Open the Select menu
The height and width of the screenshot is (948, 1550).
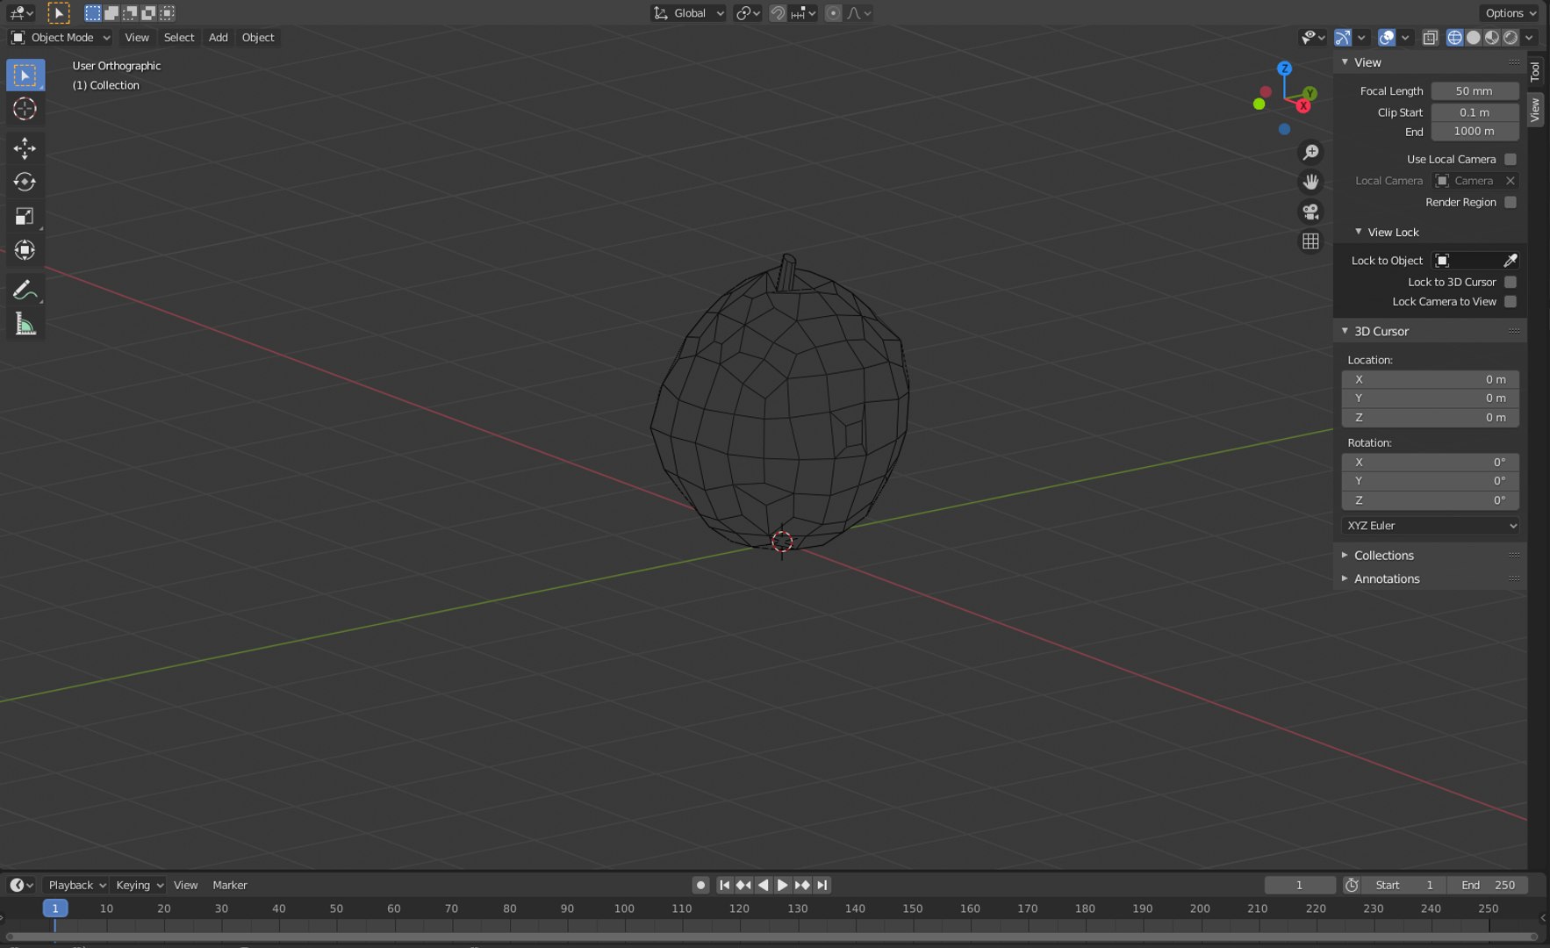(x=179, y=38)
